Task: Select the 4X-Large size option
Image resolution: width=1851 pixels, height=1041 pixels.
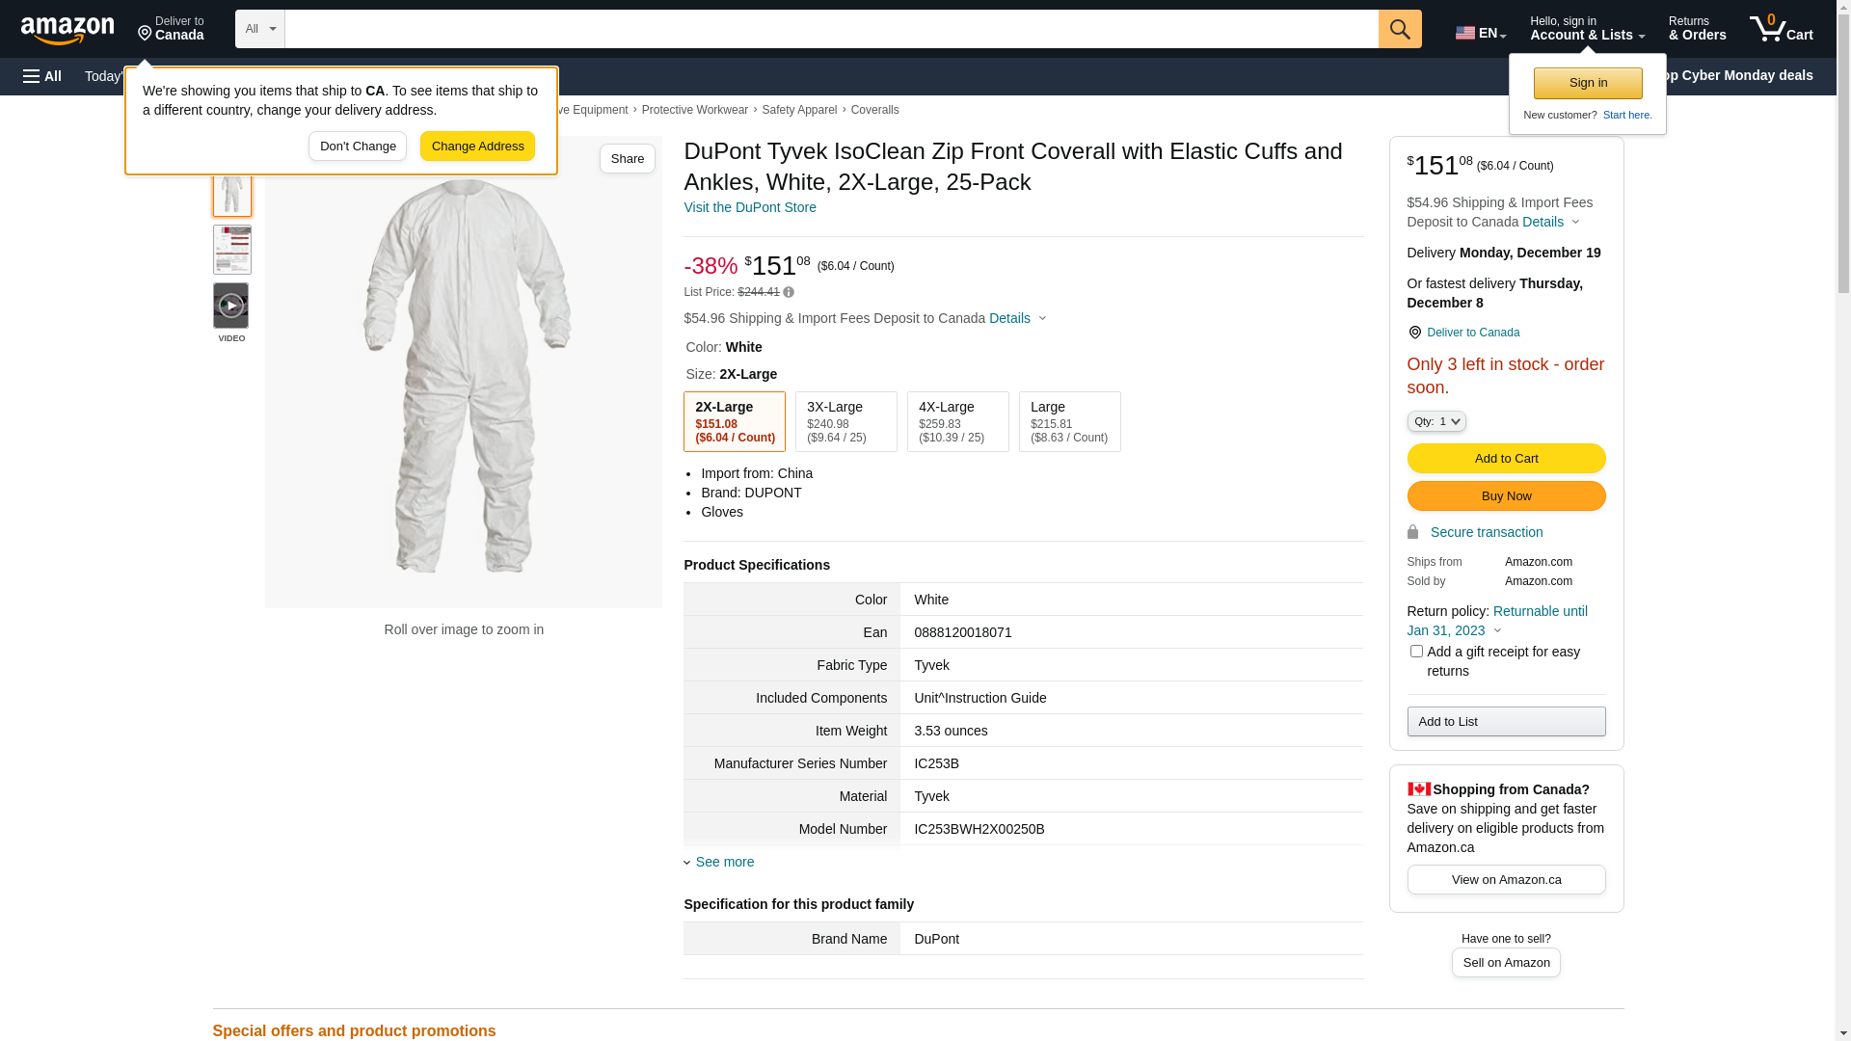Action: pos(957,421)
